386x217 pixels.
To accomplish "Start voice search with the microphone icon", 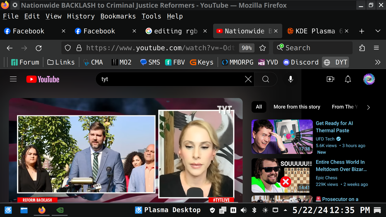I will 291,79.
